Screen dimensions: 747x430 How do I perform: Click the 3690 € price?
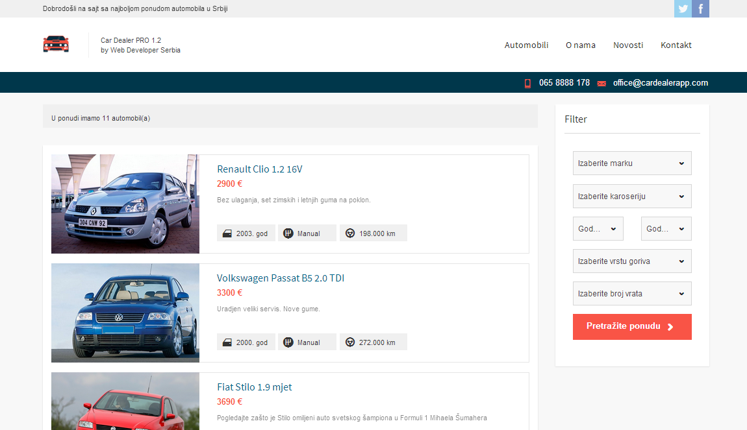pyautogui.click(x=230, y=402)
